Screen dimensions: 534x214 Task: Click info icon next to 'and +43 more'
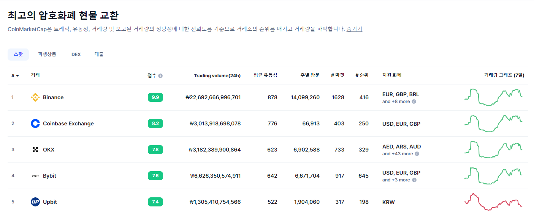pyautogui.click(x=417, y=154)
